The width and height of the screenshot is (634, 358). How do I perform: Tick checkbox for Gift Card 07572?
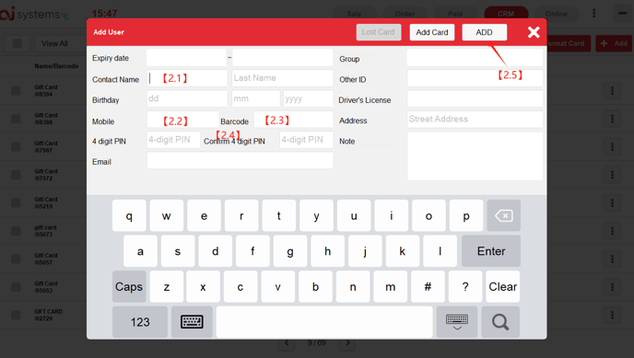click(16, 175)
